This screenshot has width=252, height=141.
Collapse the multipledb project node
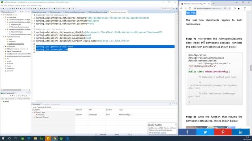point(2,15)
